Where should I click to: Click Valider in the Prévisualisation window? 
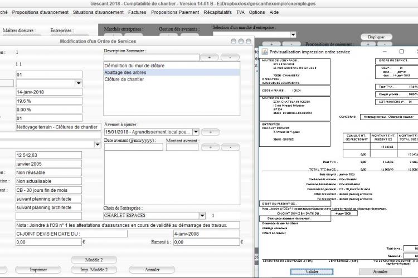point(312,272)
